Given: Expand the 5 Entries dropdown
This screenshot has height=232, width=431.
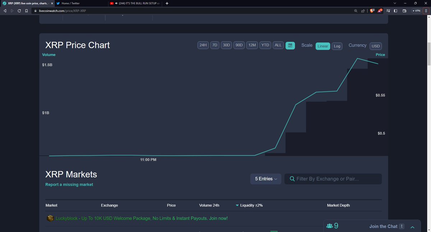Looking at the screenshot, I should (266, 179).
